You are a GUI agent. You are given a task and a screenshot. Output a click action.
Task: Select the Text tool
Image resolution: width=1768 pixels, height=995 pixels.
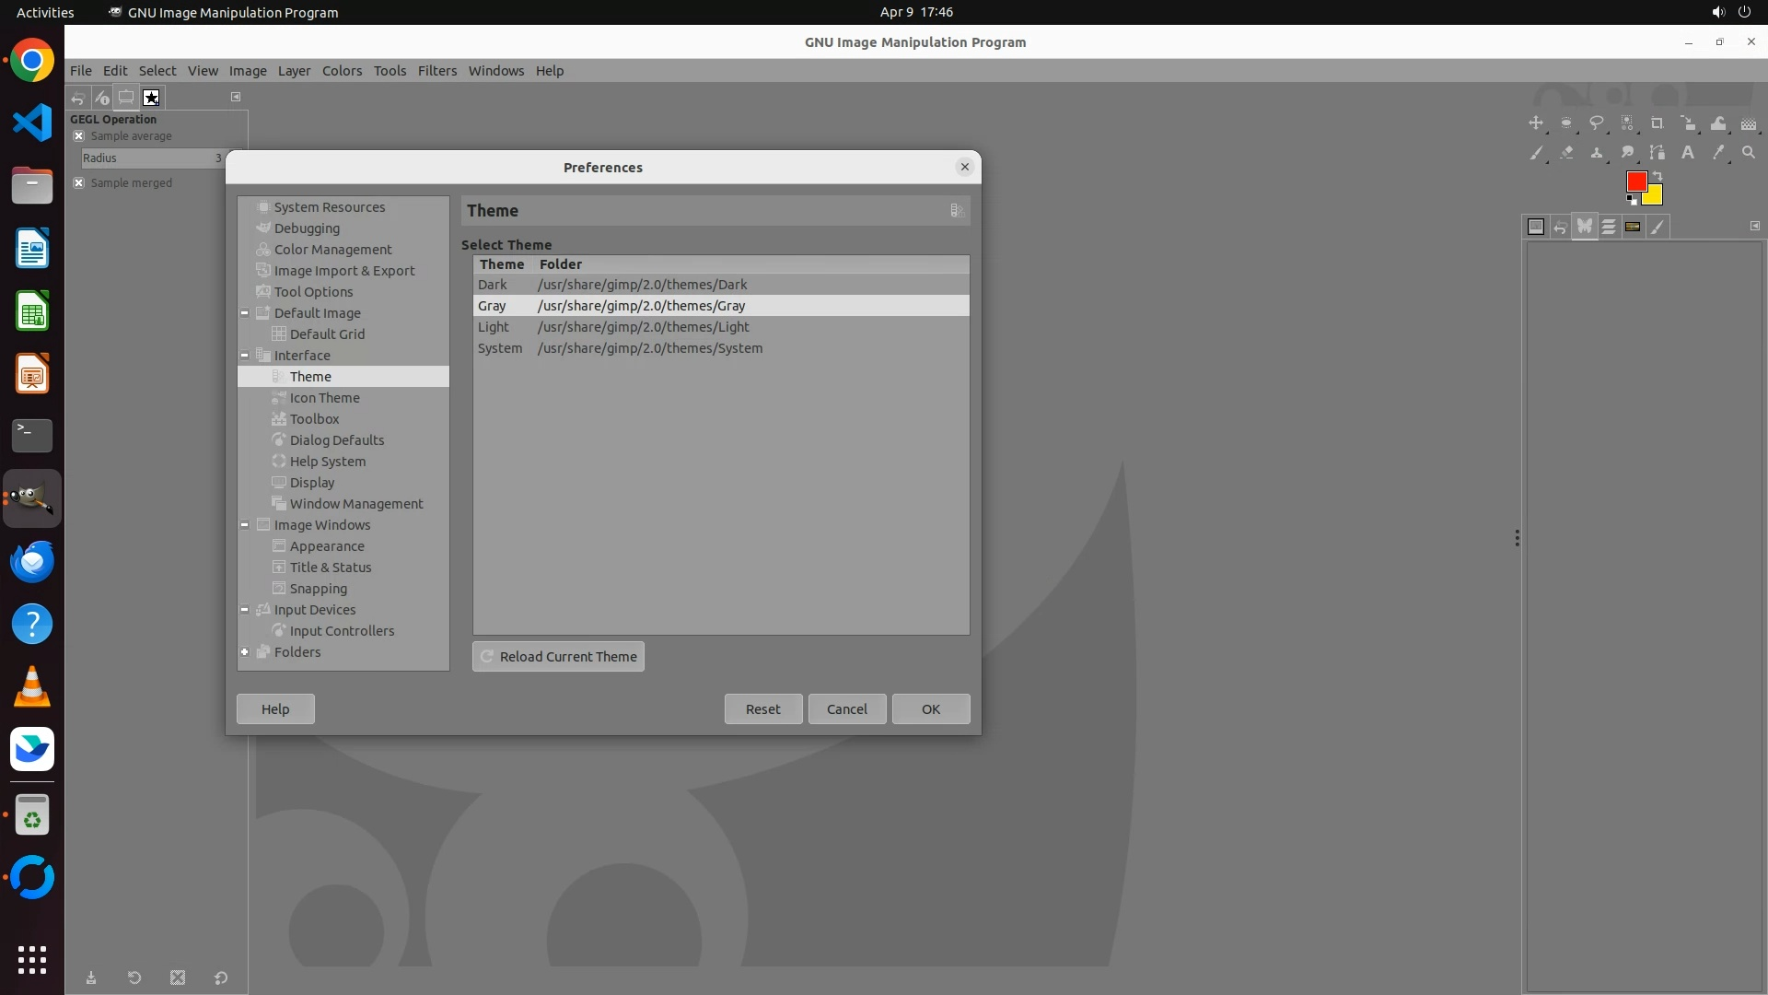pyautogui.click(x=1688, y=153)
